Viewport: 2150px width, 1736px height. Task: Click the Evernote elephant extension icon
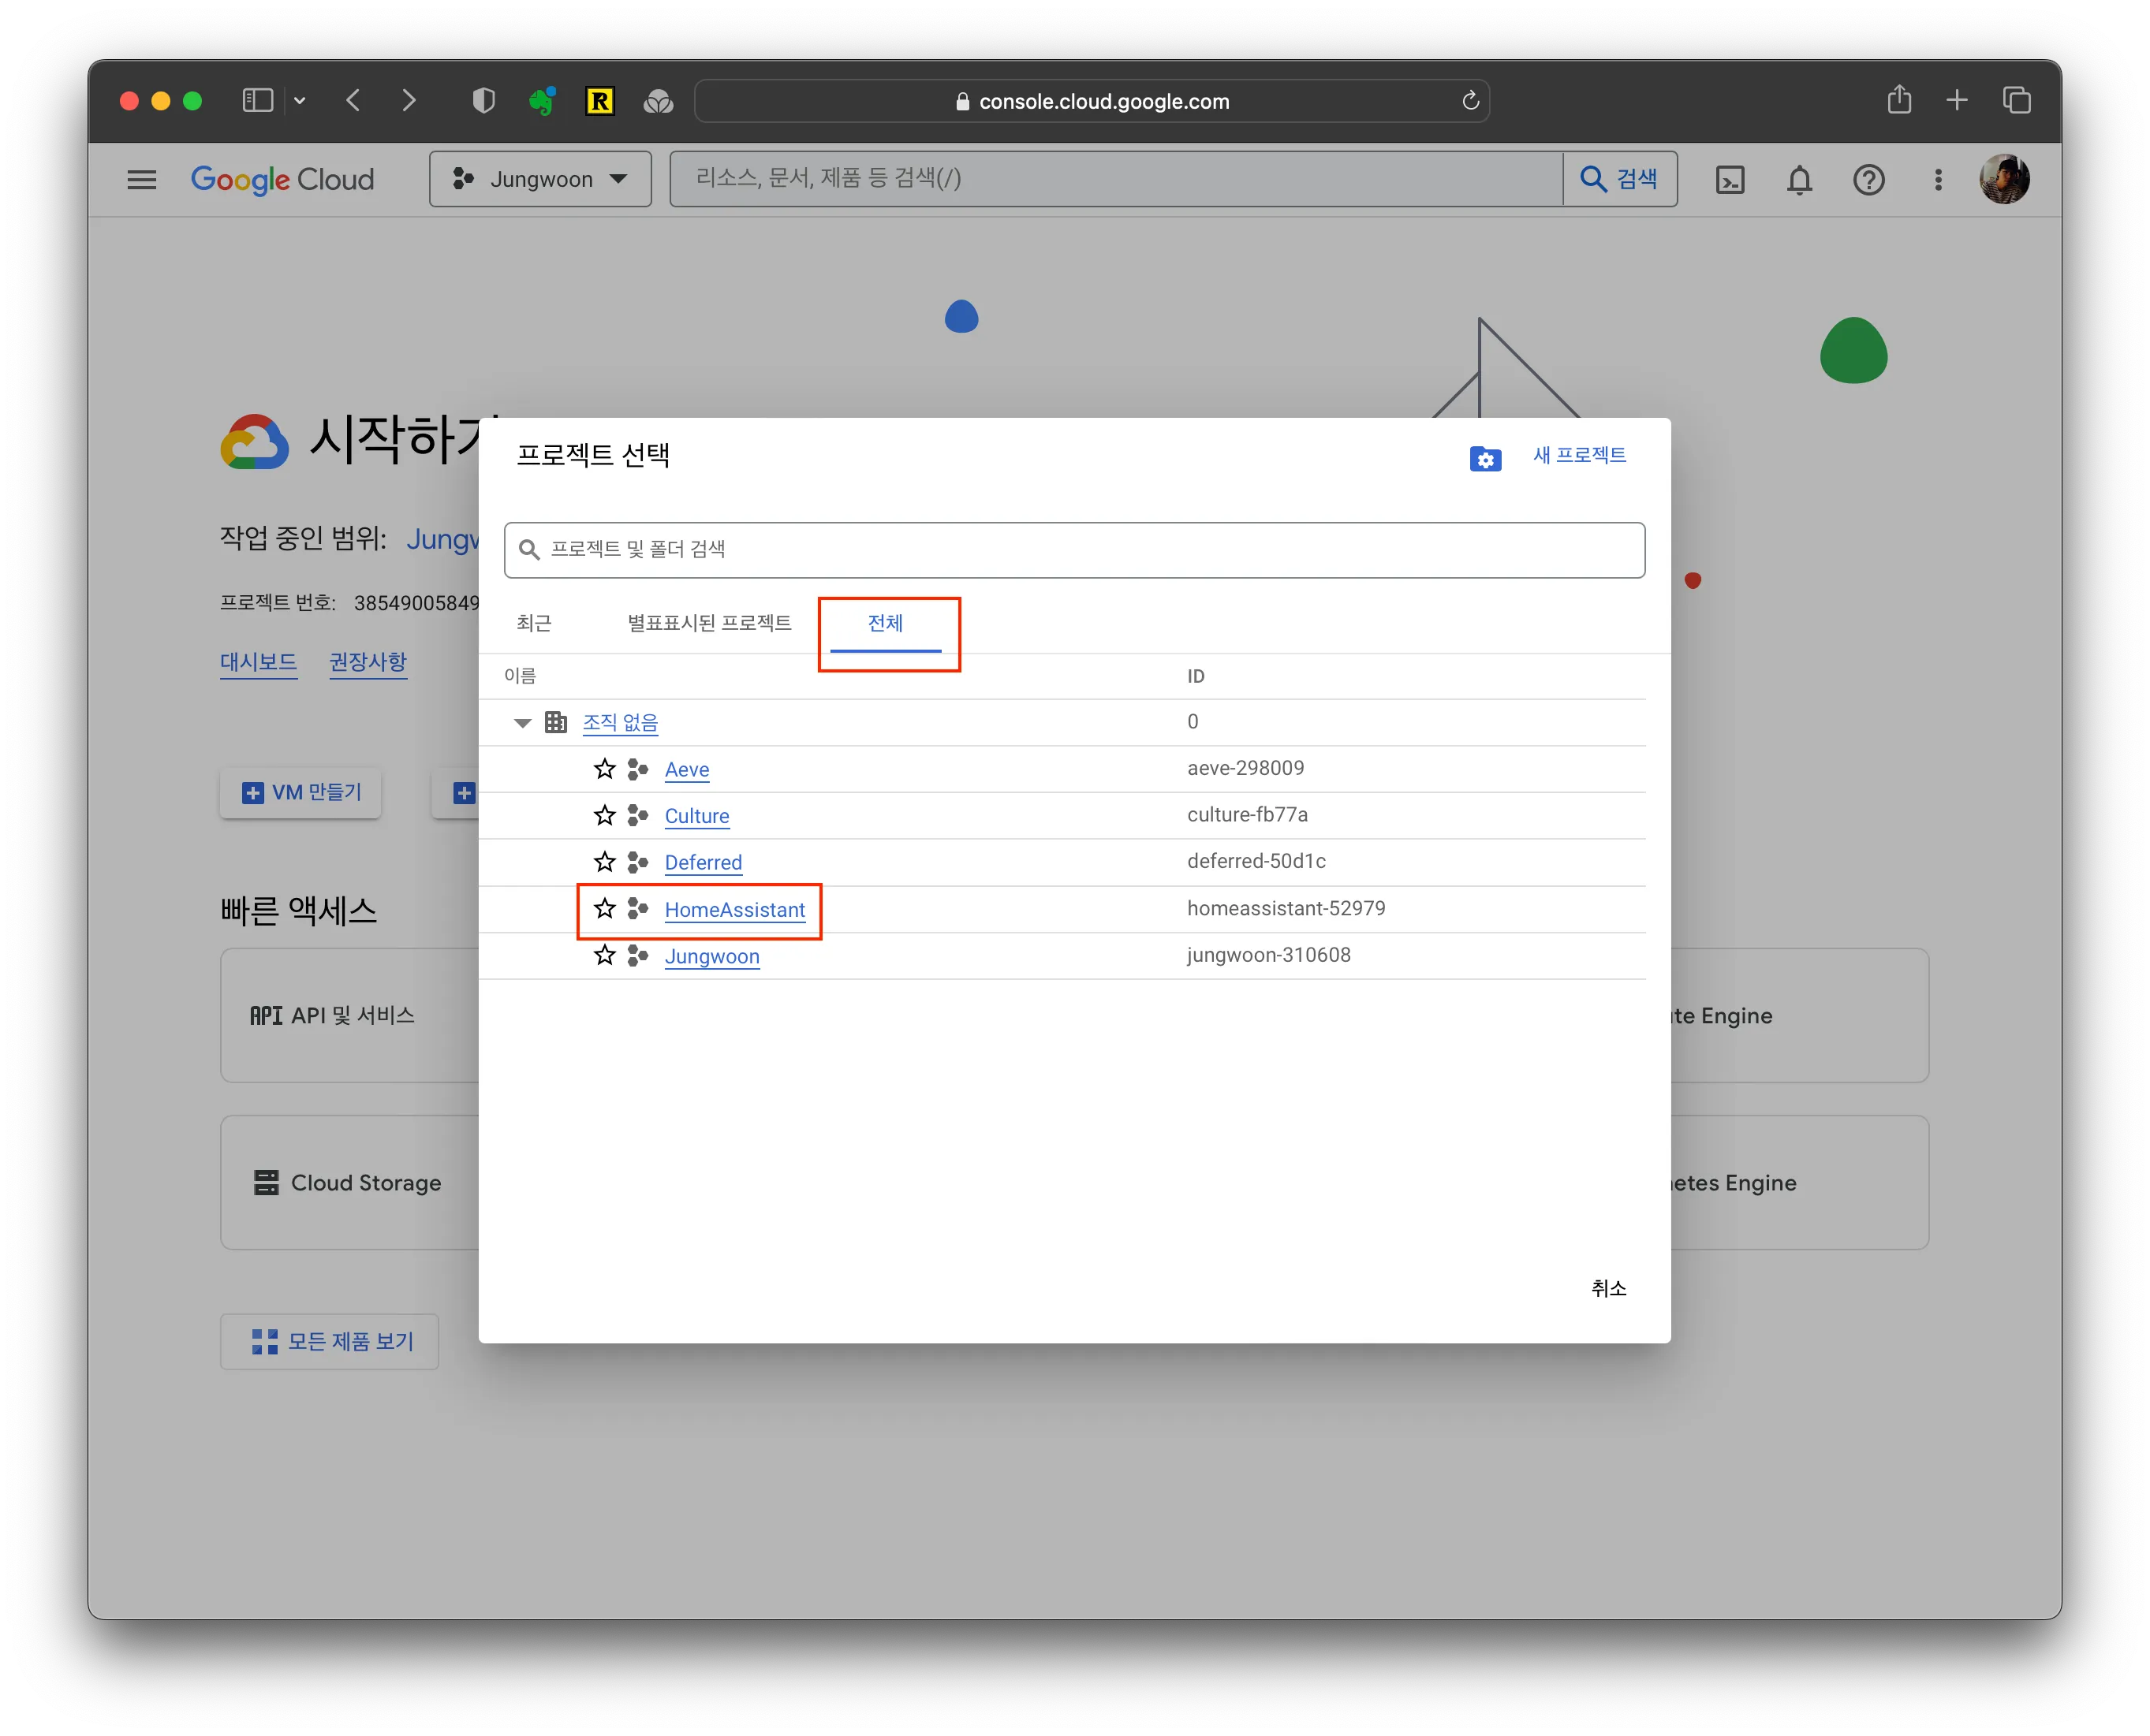tap(541, 100)
